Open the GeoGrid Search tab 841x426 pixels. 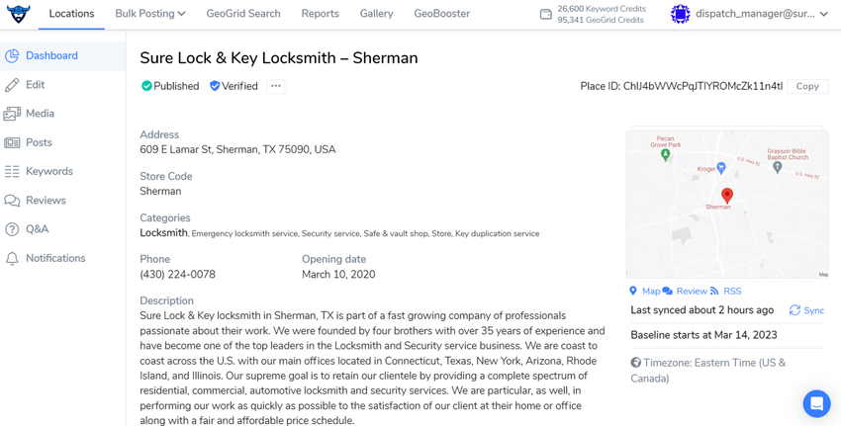pyautogui.click(x=243, y=14)
